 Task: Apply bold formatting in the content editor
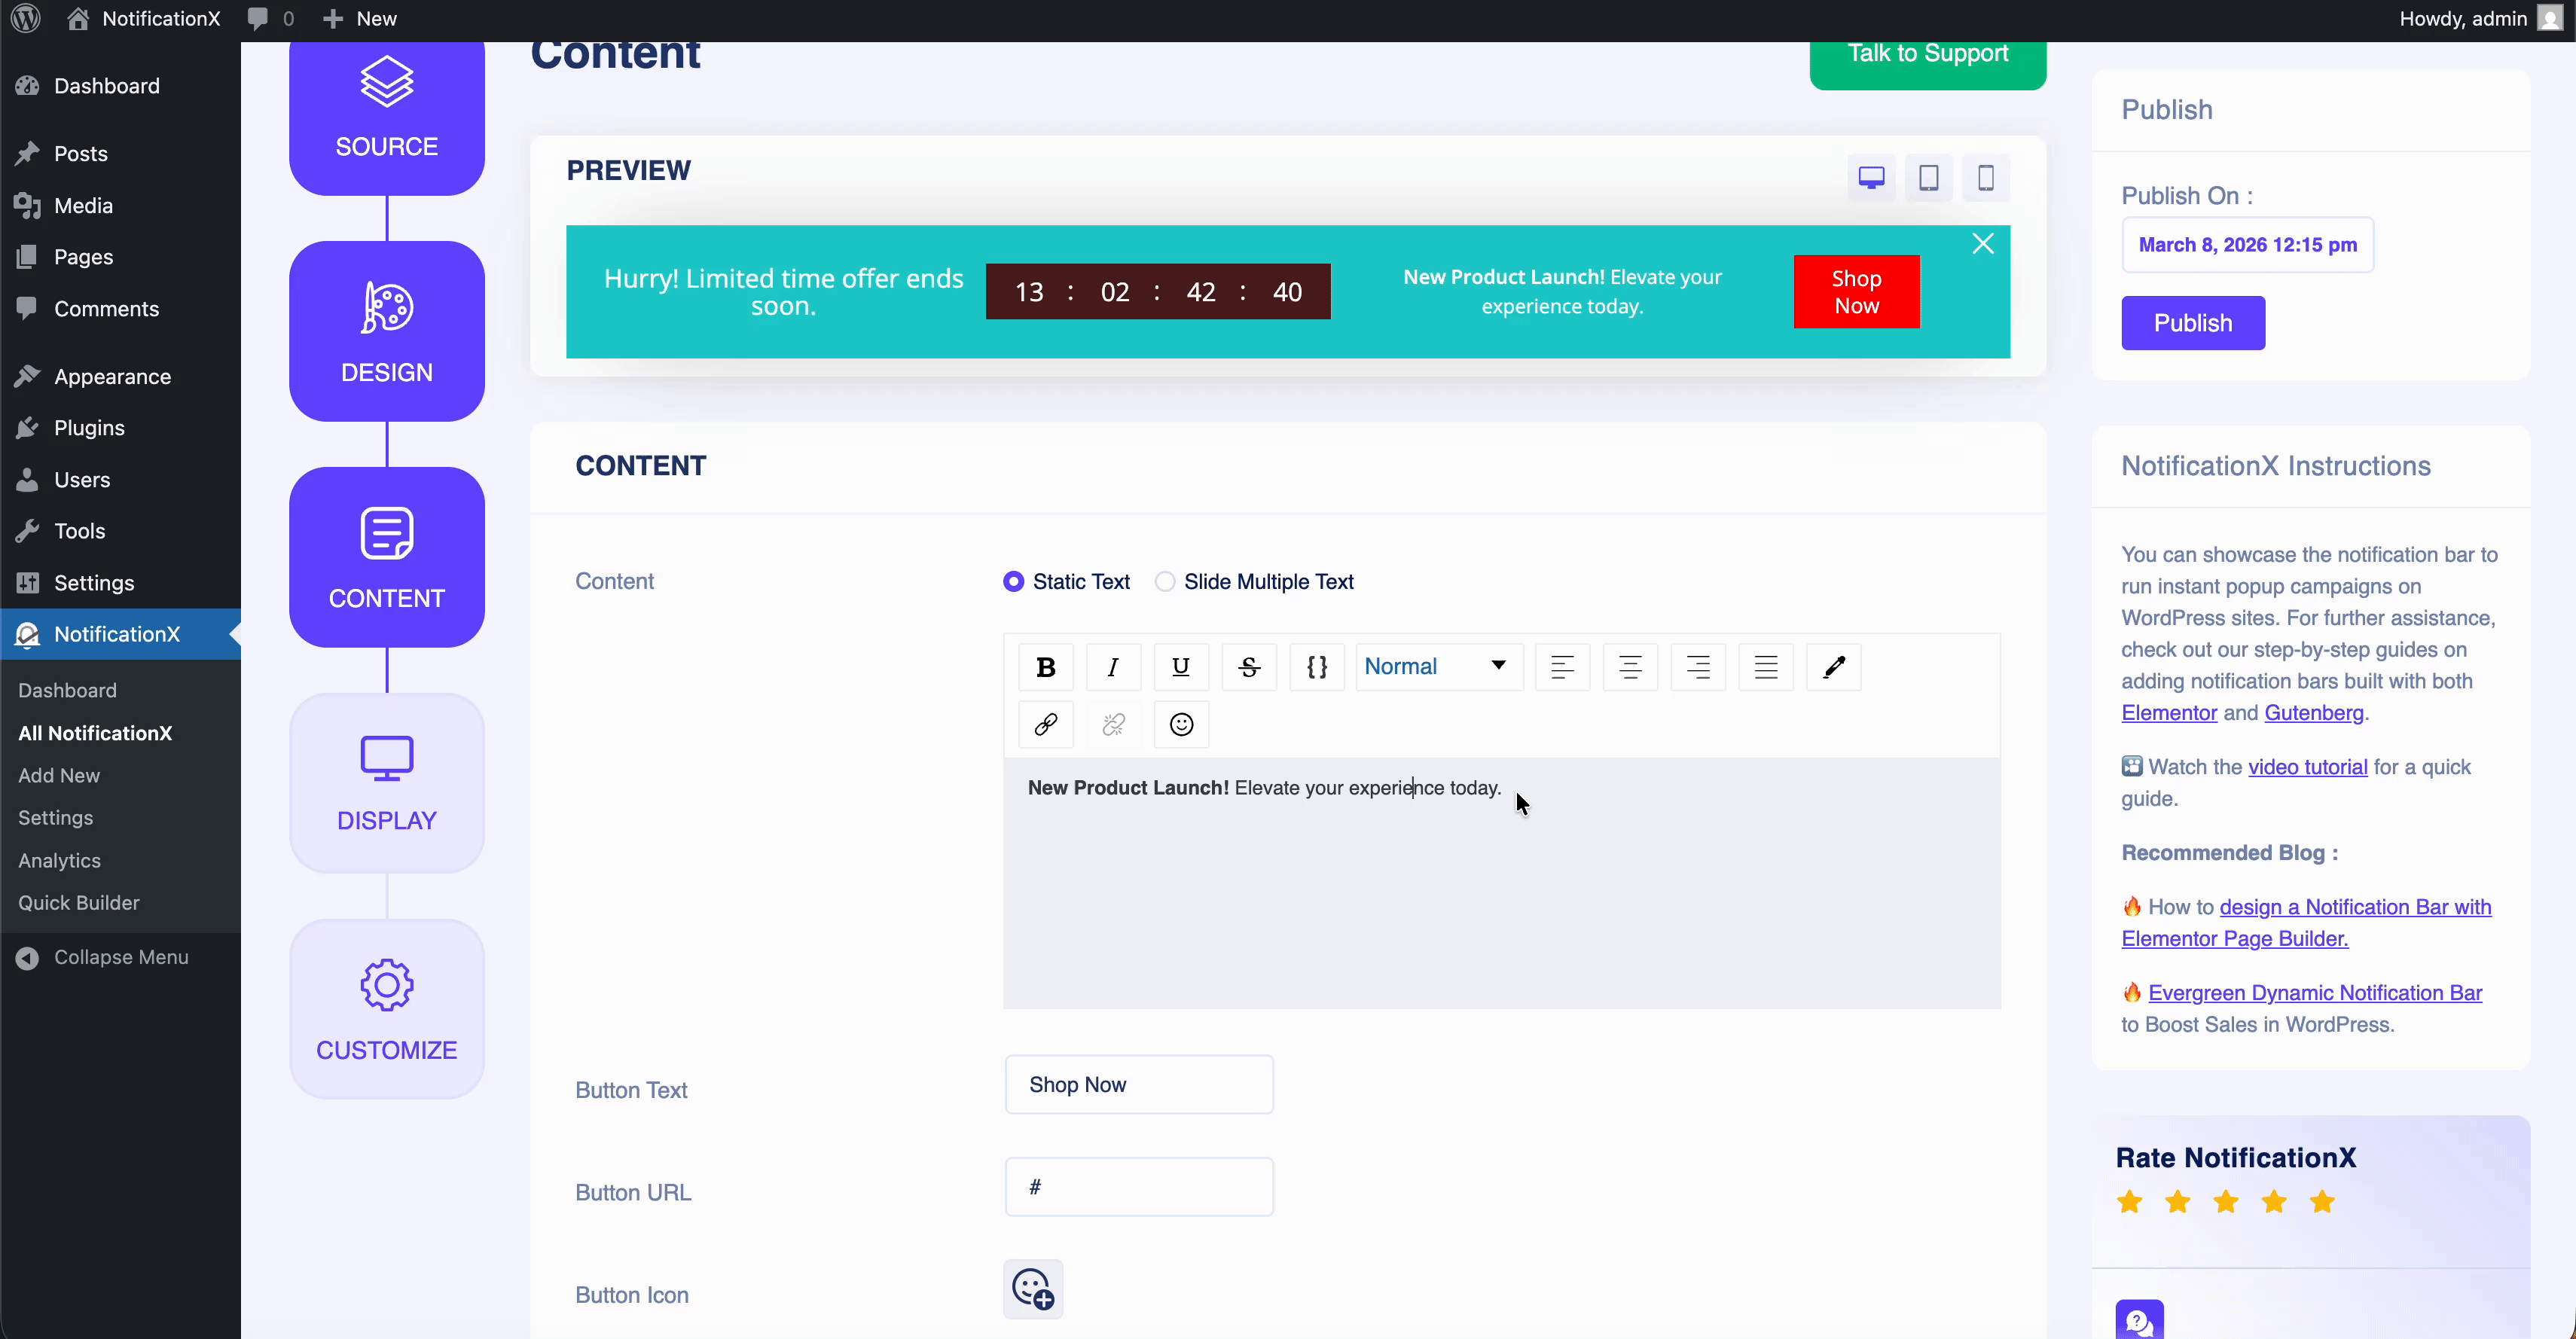(x=1045, y=666)
